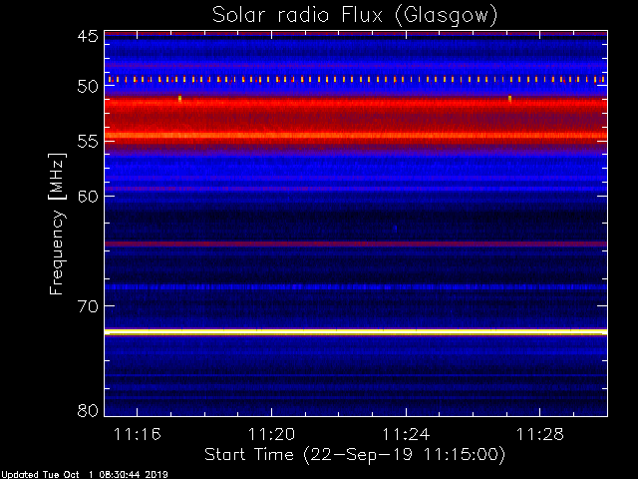Screen dimensions: 638x479
Task: Click the bright orange line near 55 MHz
Action: [356, 136]
